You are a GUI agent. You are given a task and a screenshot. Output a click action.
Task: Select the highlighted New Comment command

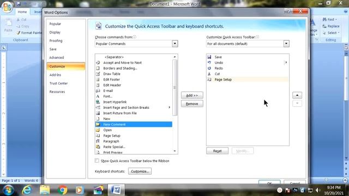click(134, 125)
